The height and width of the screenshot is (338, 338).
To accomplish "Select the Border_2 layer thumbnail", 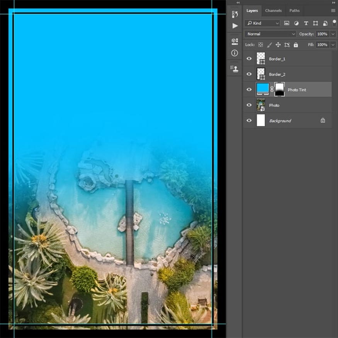I will tap(261, 74).
